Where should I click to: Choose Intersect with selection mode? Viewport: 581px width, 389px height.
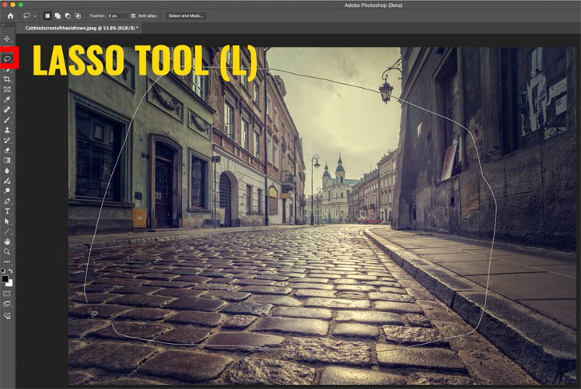78,16
